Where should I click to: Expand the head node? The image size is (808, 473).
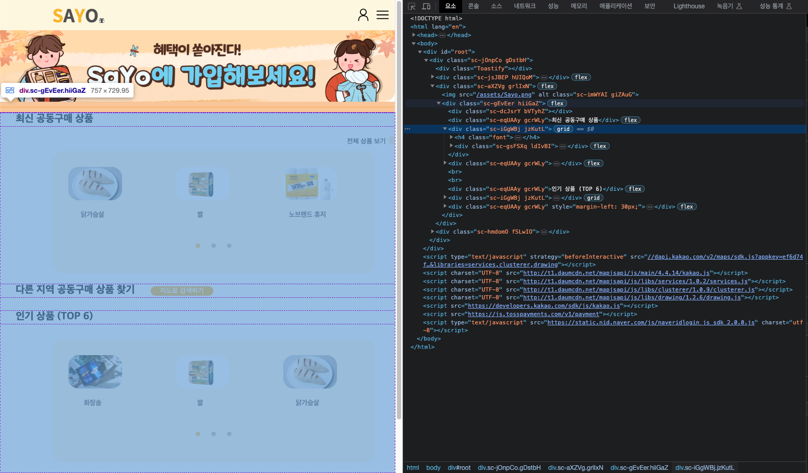414,35
